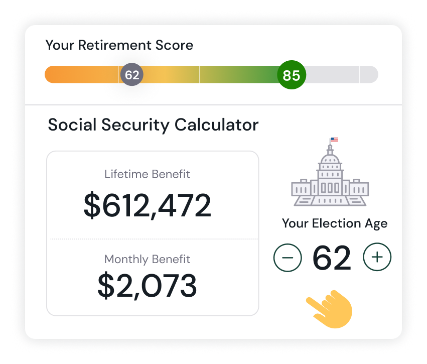Click the election age number 62
Screen dimensions: 427x364
click(332, 257)
